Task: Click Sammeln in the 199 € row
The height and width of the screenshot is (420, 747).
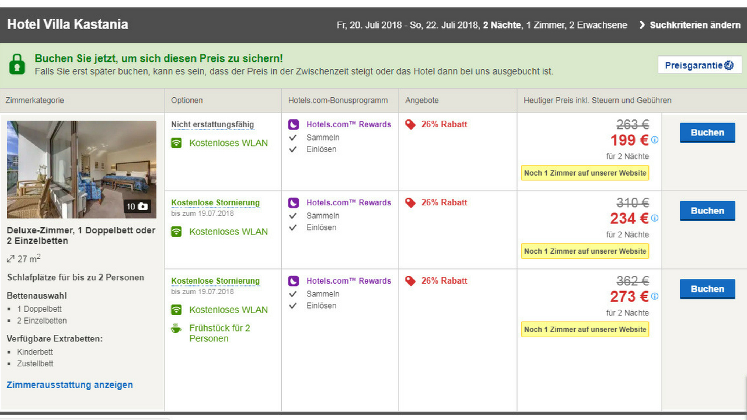Action: click(x=323, y=138)
